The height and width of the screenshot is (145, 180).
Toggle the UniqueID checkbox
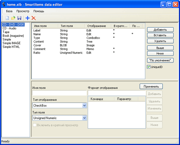[x=148, y=67]
